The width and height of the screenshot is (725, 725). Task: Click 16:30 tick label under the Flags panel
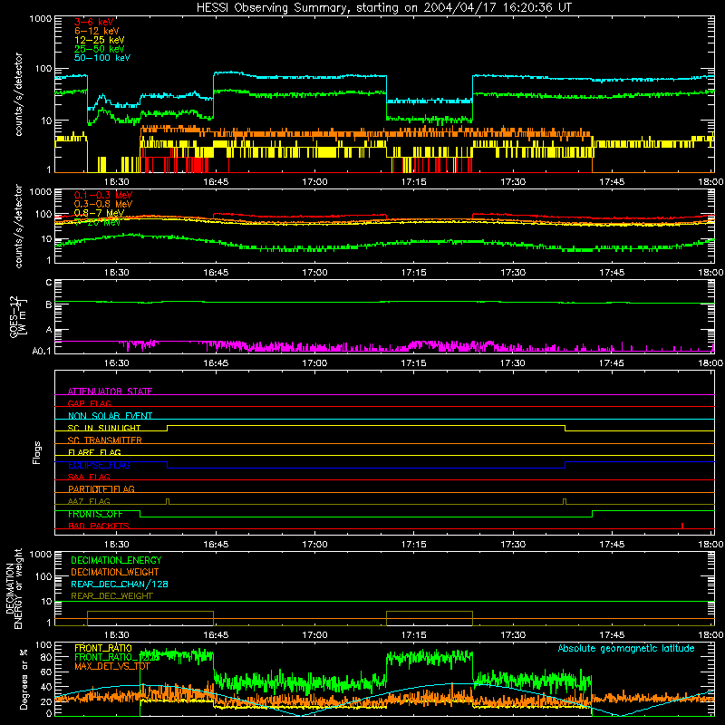(x=117, y=545)
